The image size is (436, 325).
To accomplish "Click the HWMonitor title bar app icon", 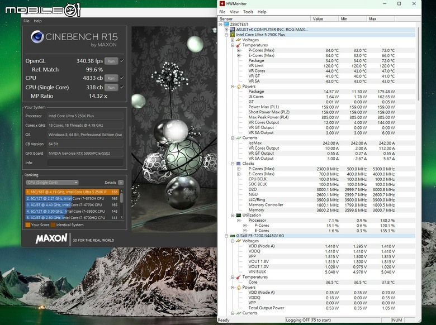I will coord(222,3).
